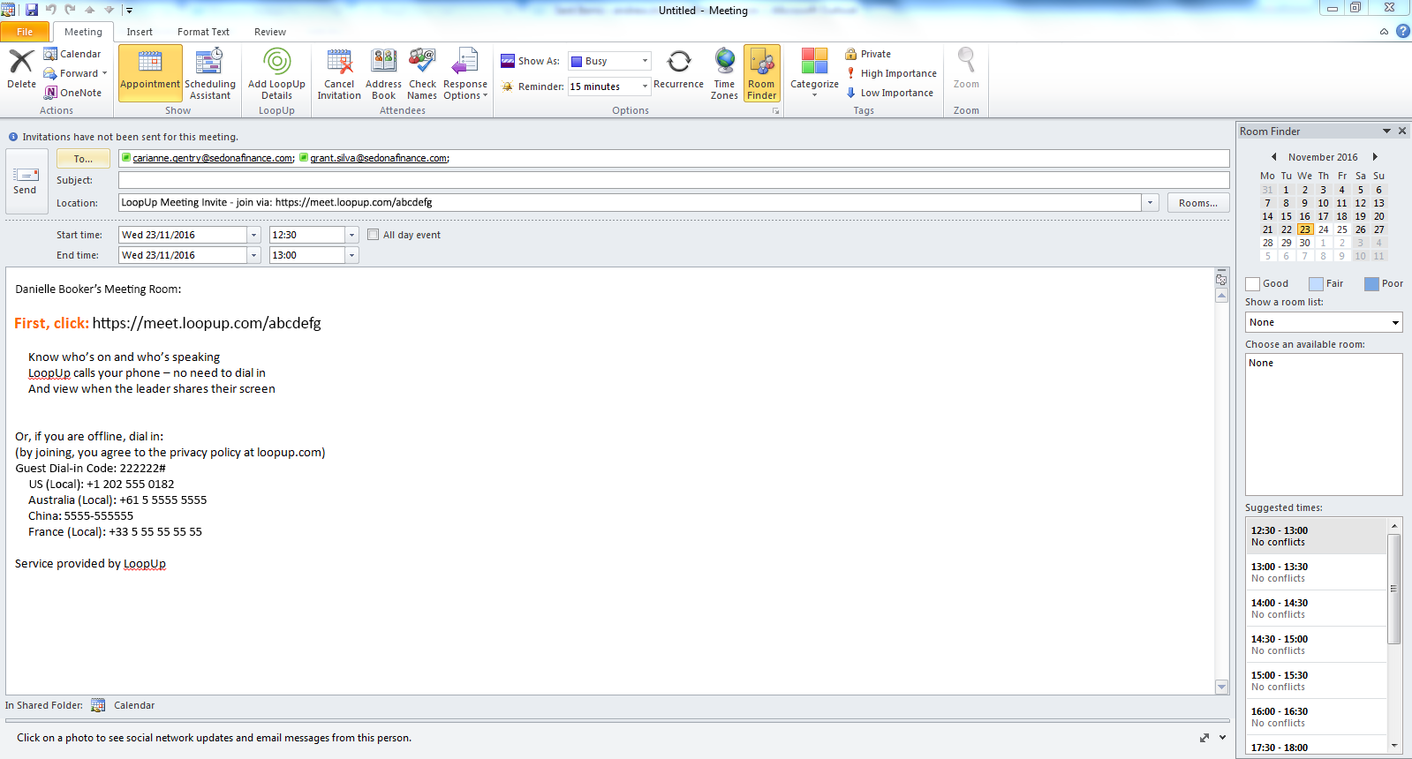Switch to the Appointment view
Screen dimensions: 1412x759
150,73
